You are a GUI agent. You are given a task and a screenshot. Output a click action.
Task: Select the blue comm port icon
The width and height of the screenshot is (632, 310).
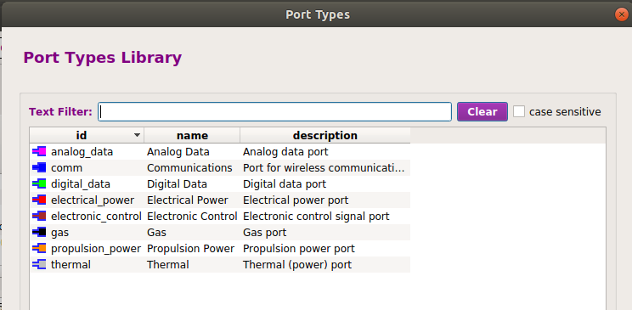tap(39, 167)
